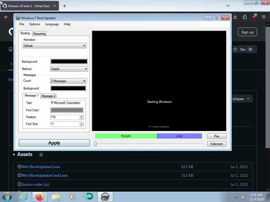
Task: Click the animation frame slider thumb
Action: click(95, 144)
